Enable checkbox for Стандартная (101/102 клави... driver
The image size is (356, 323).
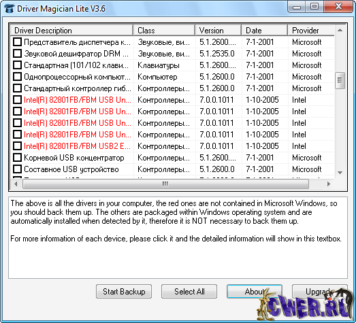pyautogui.click(x=17, y=65)
